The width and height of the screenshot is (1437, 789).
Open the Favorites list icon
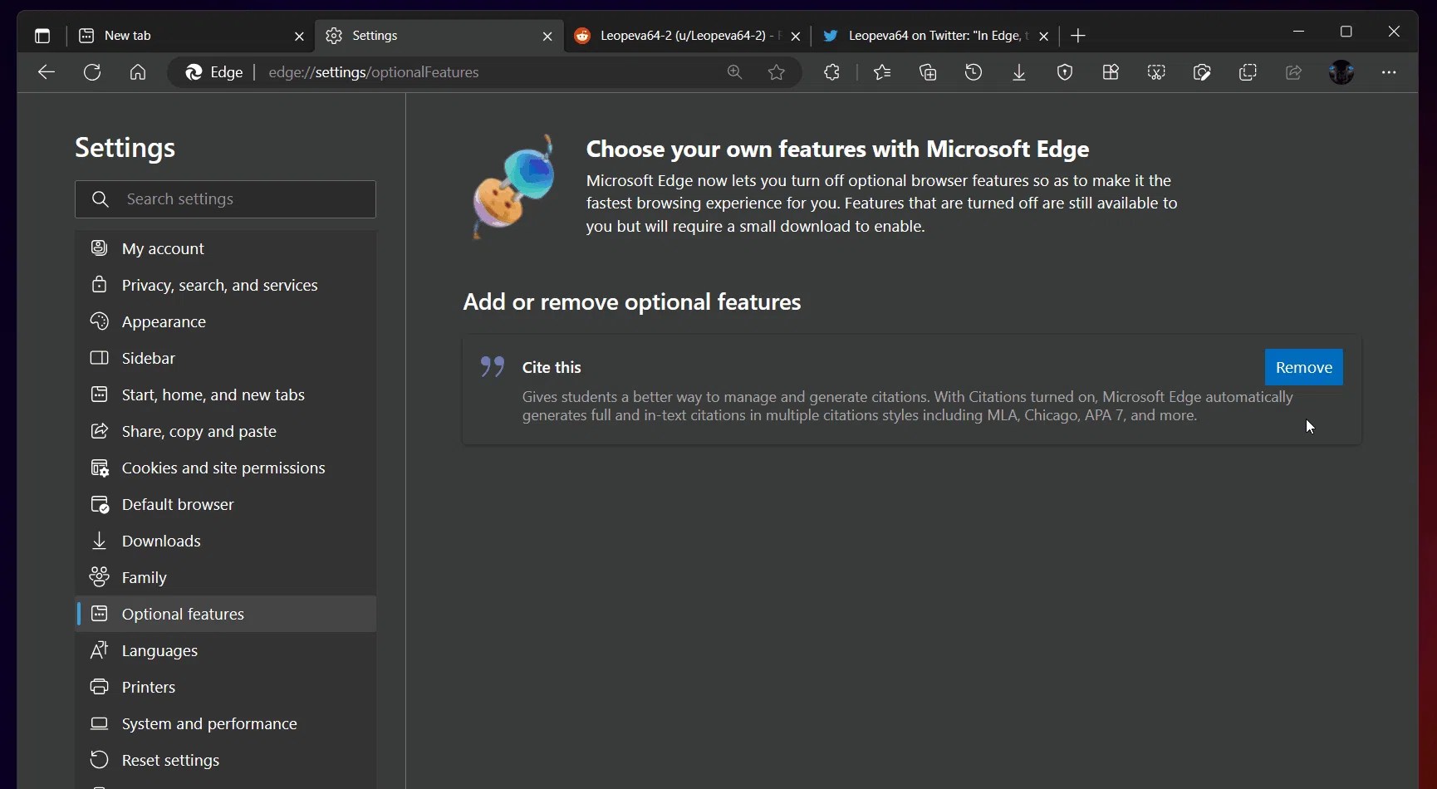[882, 72]
